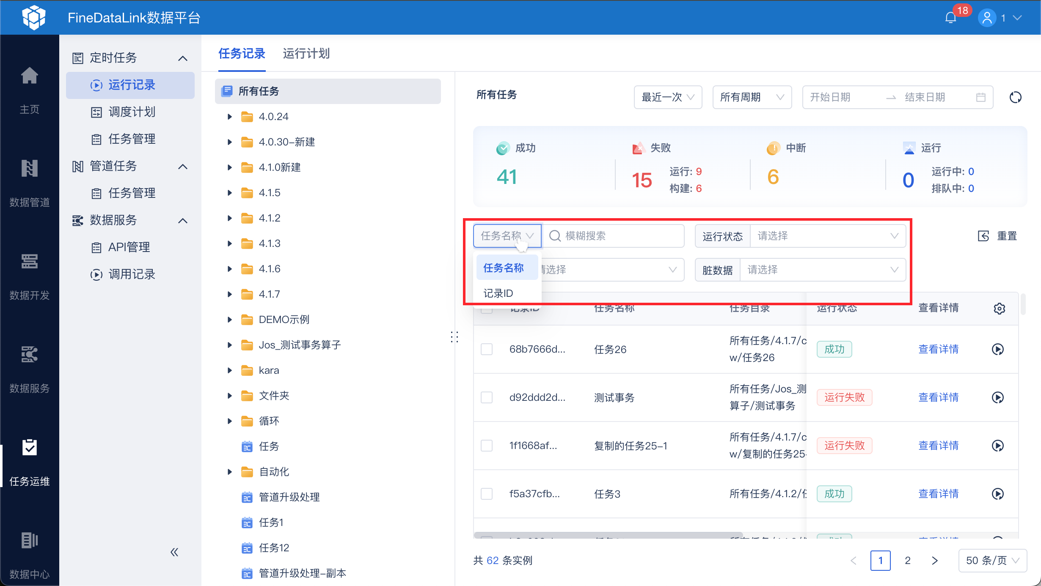Tick the checkbox for record 68b7666d
Screen dimensions: 1041x586
487,349
